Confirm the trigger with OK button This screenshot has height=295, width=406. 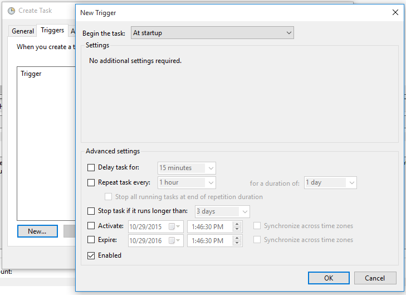coord(329,278)
